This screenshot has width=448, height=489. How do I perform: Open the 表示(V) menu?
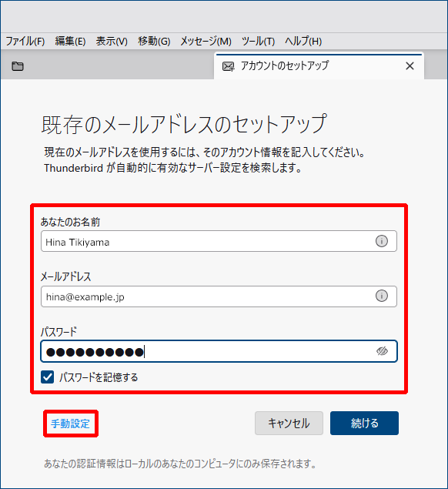(112, 41)
